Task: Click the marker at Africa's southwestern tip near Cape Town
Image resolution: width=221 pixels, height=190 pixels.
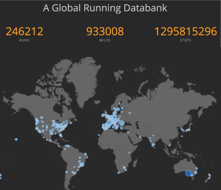Action: point(119,172)
